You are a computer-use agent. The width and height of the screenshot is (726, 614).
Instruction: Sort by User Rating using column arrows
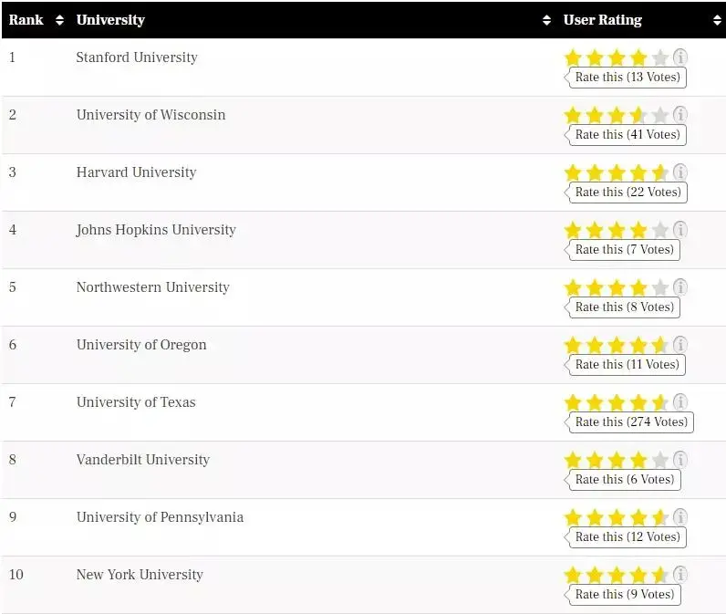pyautogui.click(x=717, y=20)
